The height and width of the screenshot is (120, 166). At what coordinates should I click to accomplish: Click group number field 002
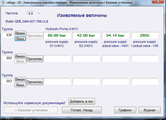(8, 58)
